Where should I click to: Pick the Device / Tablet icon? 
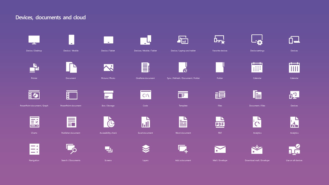108,40
